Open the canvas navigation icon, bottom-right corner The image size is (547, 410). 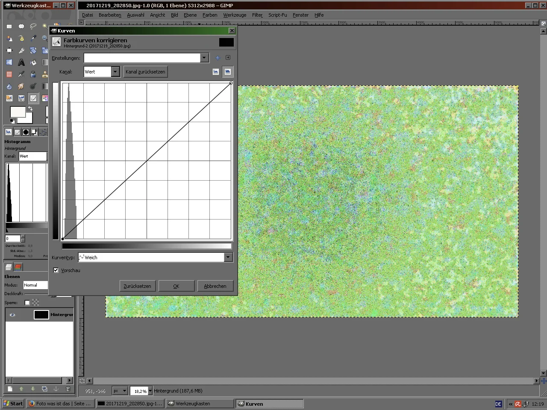point(544,381)
